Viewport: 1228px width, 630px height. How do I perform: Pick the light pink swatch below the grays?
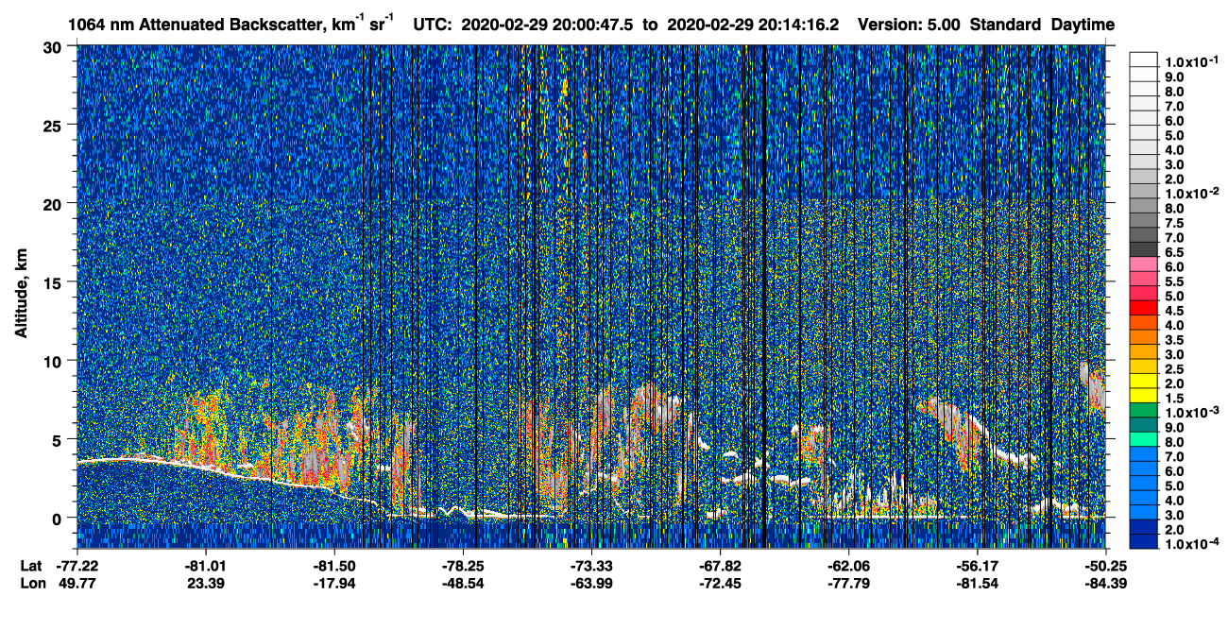pos(1143,265)
